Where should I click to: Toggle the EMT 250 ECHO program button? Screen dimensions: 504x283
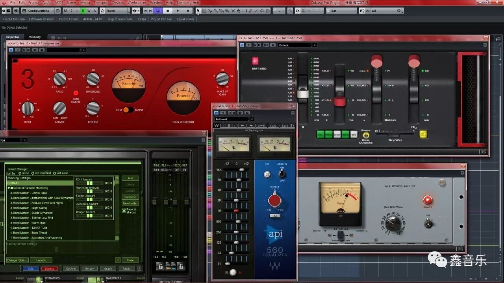[345, 134]
